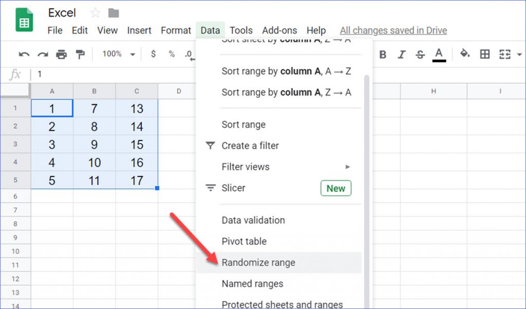Toggle strikethrough formatting
This screenshot has width=526, height=309.
[420, 54]
